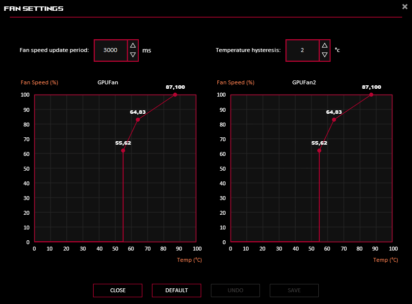Image resolution: width=412 pixels, height=304 pixels.
Task: Click the SAVE button
Action: coord(294,290)
